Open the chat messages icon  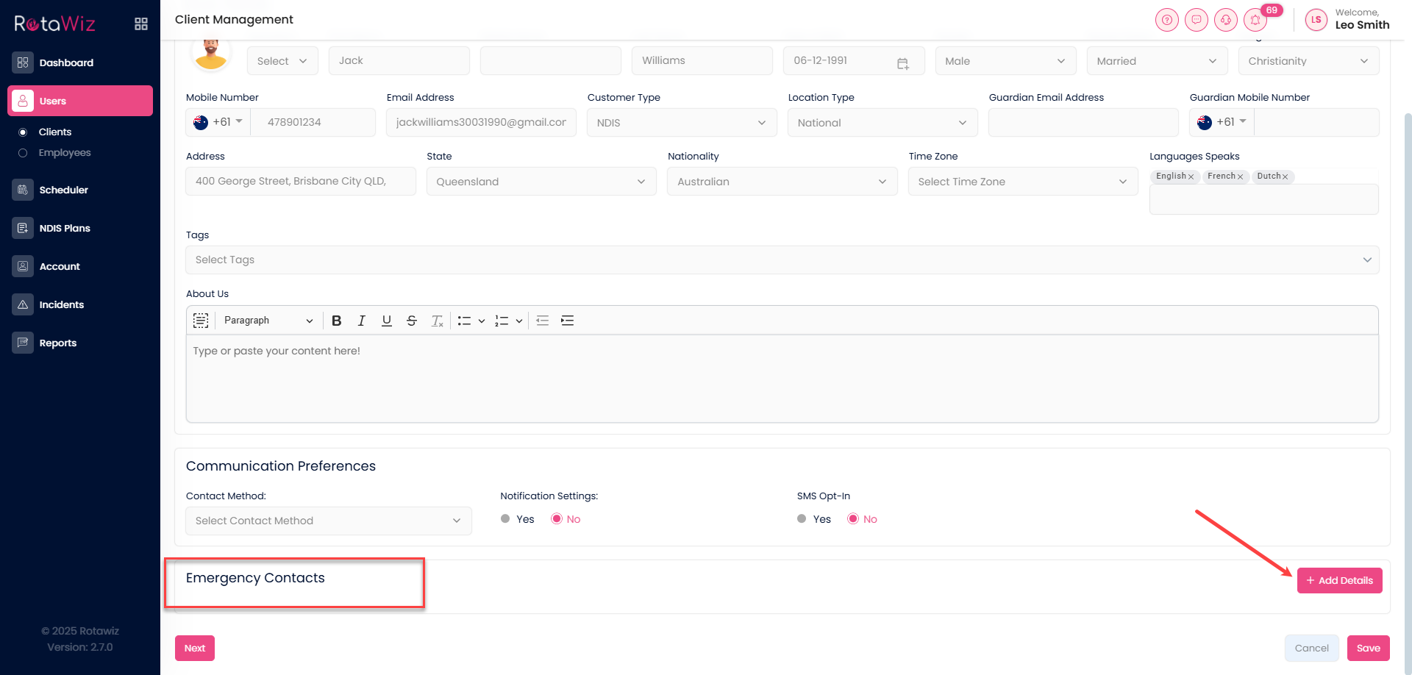pyautogui.click(x=1196, y=20)
